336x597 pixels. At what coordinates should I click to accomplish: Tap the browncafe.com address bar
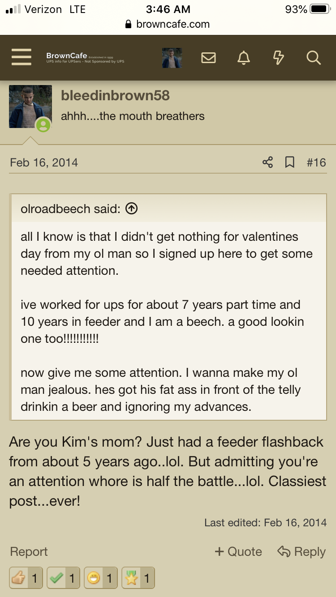pos(168,24)
